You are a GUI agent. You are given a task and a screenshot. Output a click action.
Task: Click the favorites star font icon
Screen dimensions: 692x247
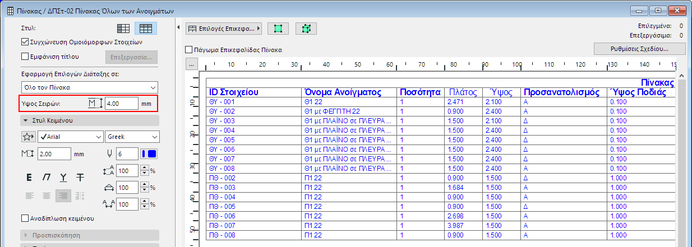[28, 137]
